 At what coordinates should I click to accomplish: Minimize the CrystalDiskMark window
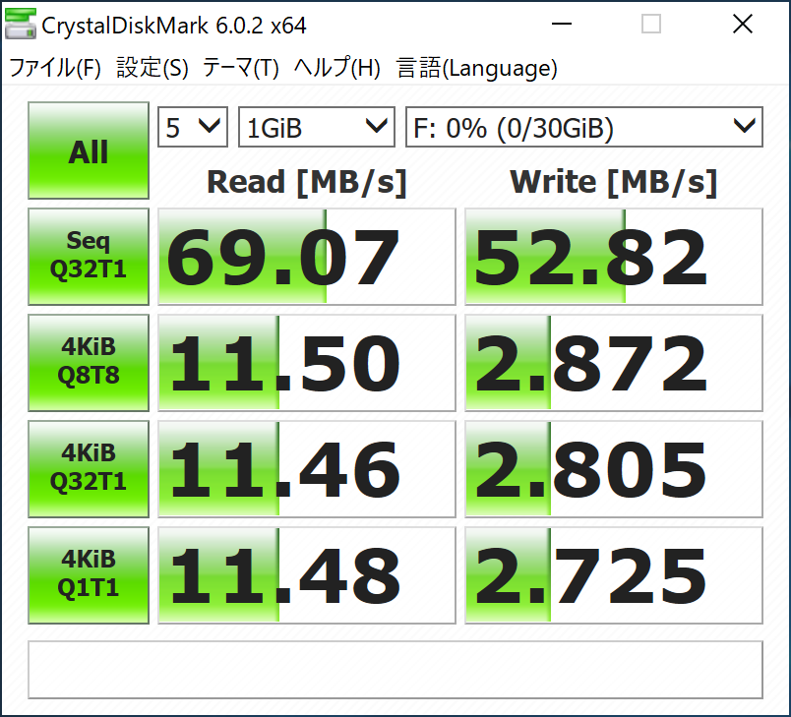[562, 24]
